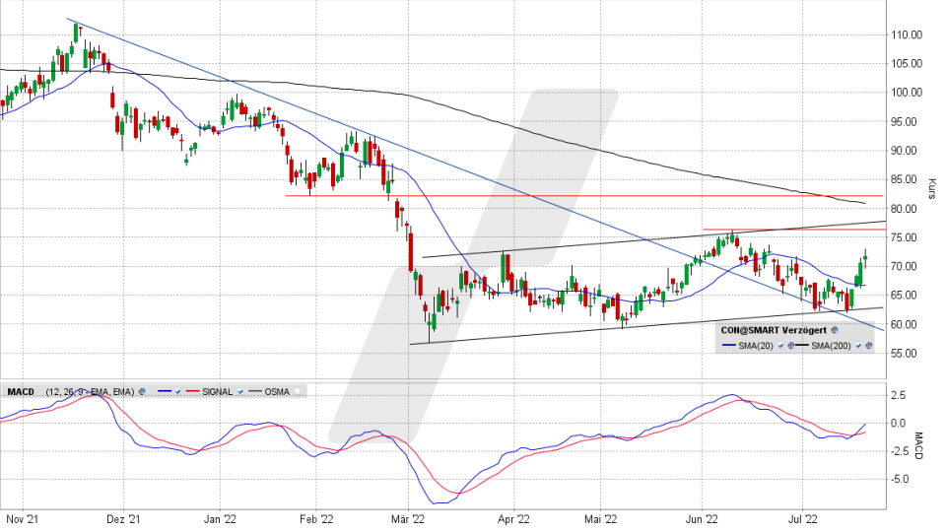Click the red SIGNAL color line swatch
The height and width of the screenshot is (532, 946).
(x=192, y=391)
